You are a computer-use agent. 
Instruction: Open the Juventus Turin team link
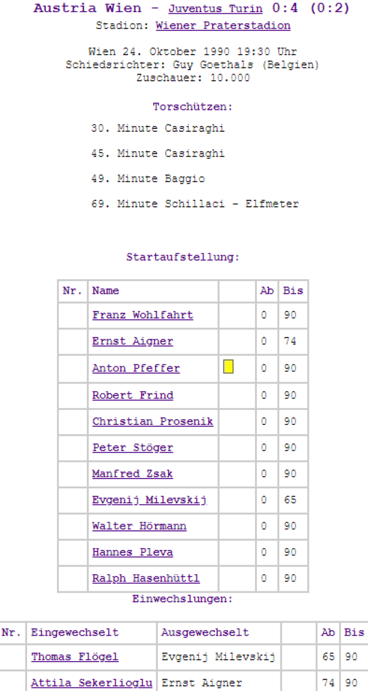(x=215, y=9)
